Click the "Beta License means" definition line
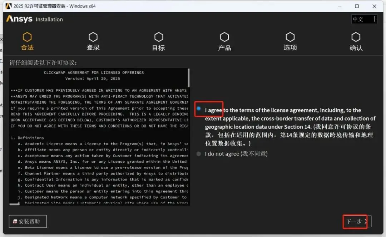Viewport: 386px width, 237px height. point(103,168)
